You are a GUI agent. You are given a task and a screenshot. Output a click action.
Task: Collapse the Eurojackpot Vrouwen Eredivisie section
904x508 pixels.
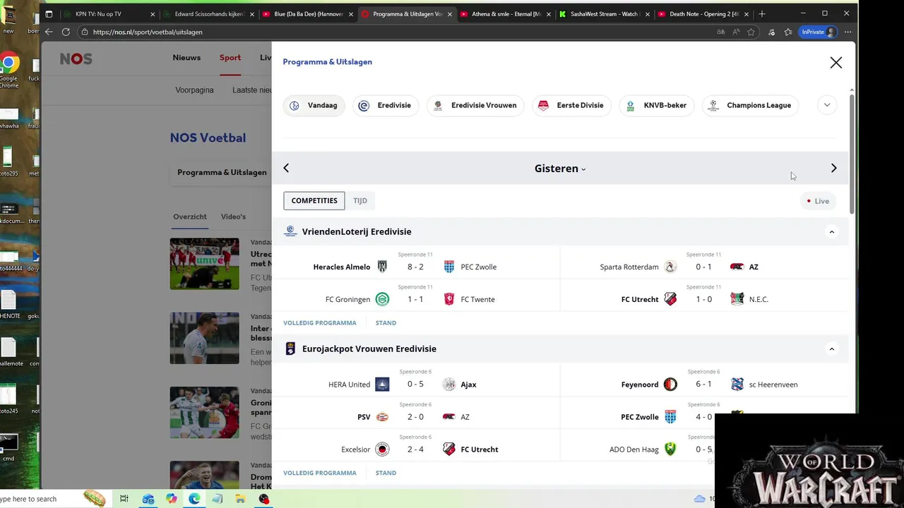831,349
